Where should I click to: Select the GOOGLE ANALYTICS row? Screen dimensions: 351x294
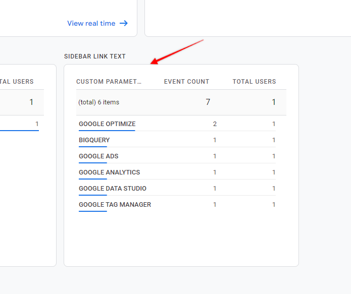tap(177, 172)
